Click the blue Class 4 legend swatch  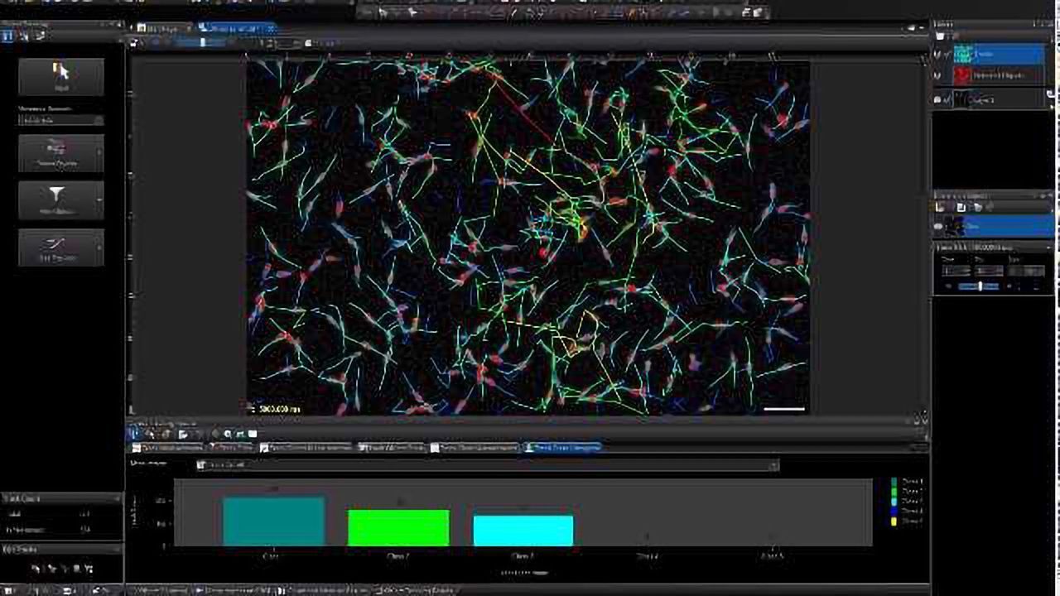click(894, 512)
